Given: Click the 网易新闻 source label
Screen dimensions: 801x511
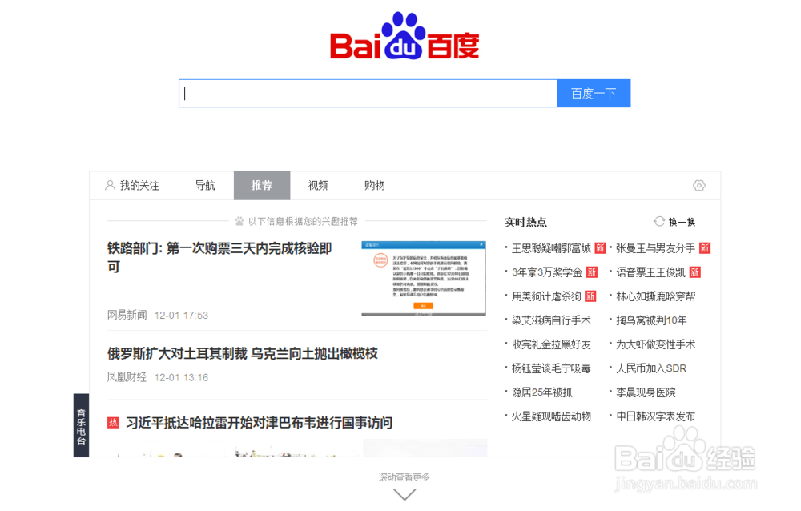Looking at the screenshot, I should 127,315.
